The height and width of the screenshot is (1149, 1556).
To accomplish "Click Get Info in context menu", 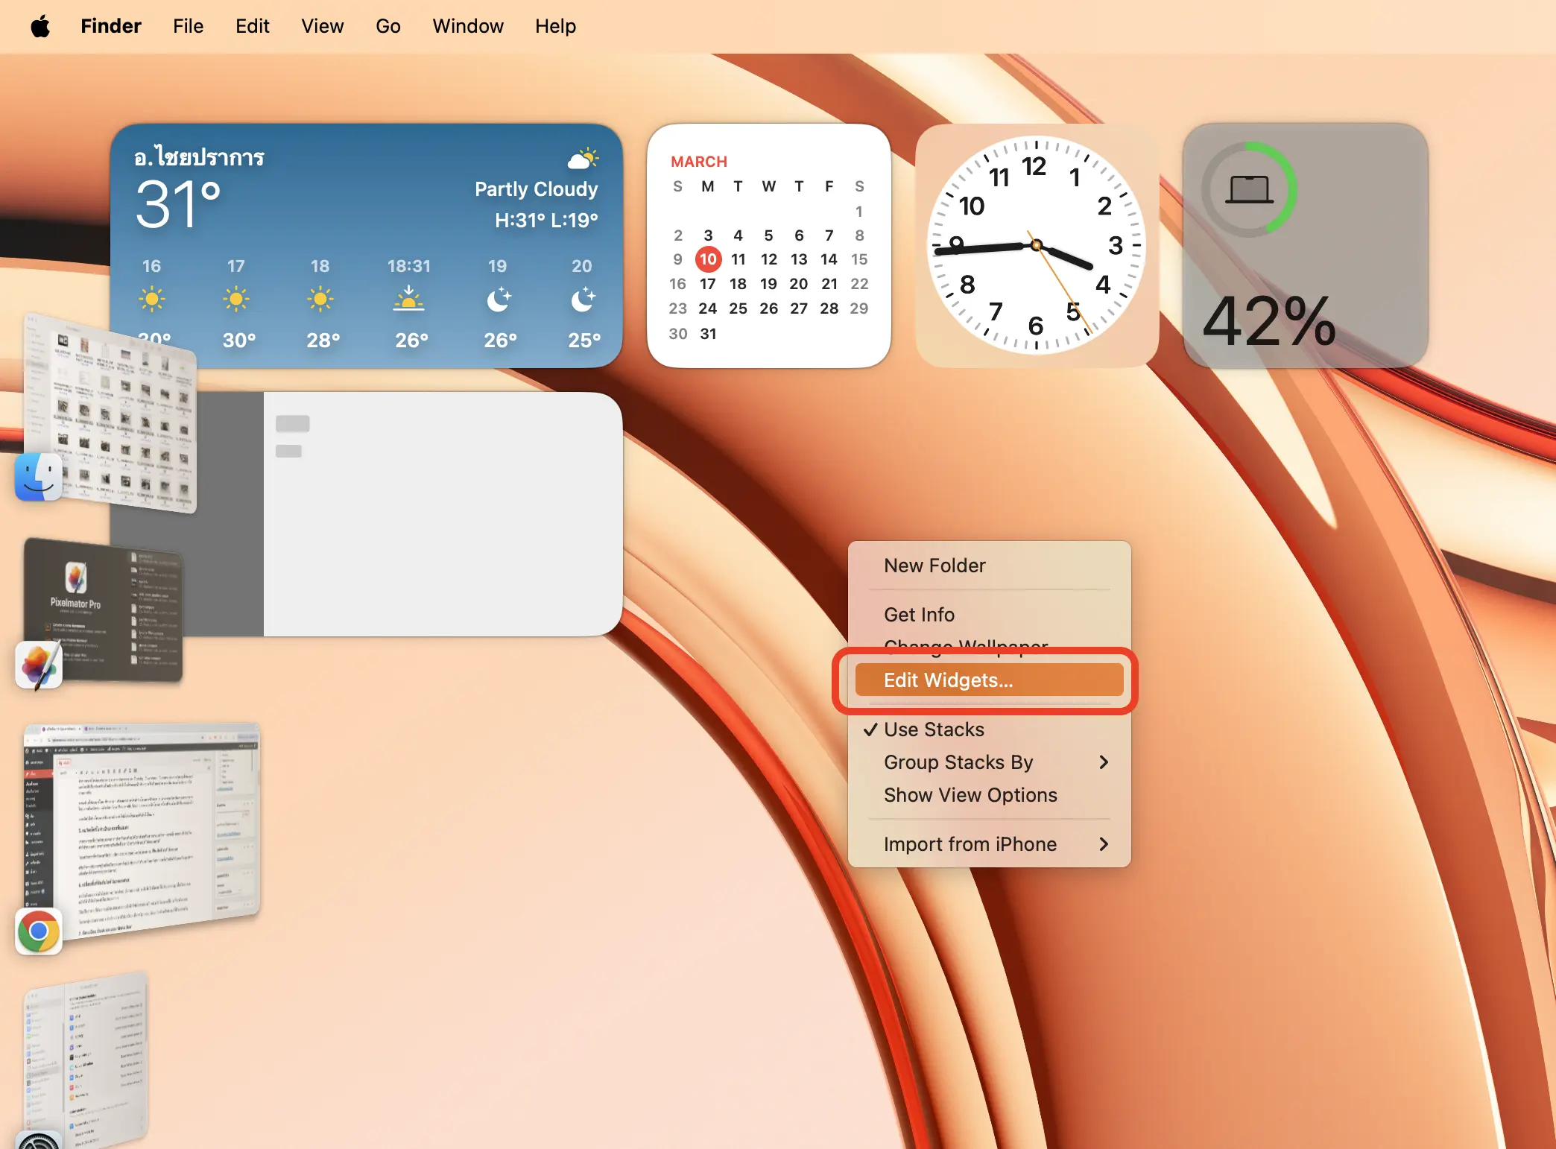I will (919, 615).
